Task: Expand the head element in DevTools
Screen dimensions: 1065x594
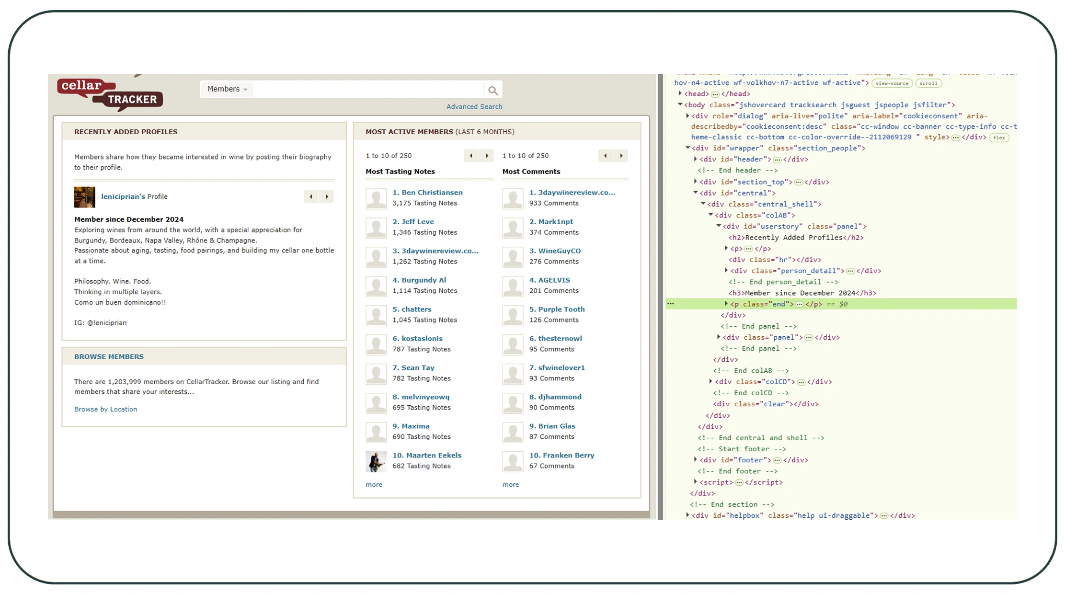Action: pos(680,94)
